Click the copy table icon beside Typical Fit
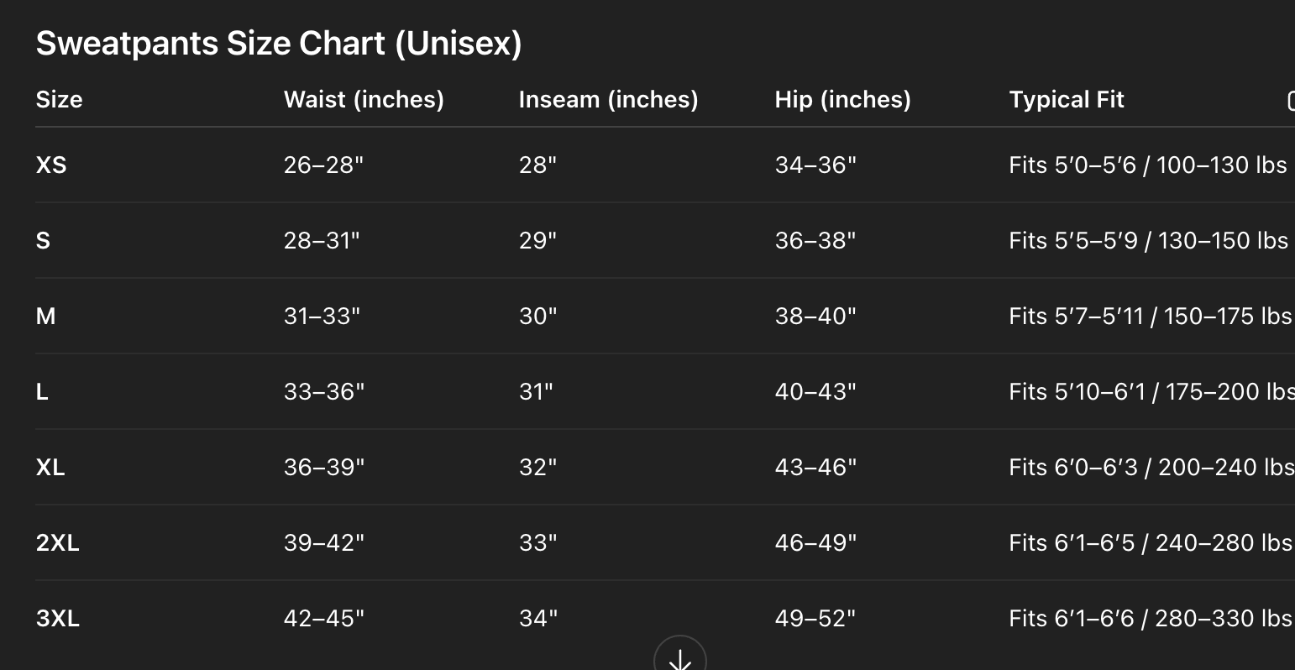 (1291, 100)
